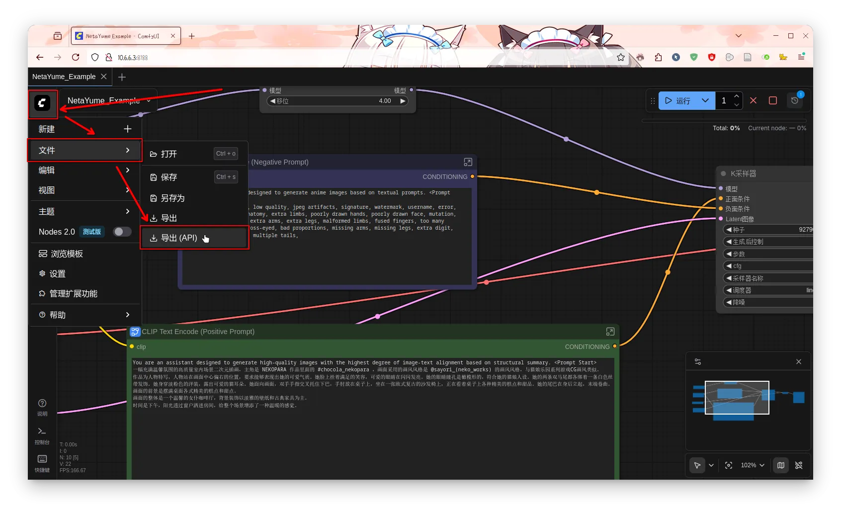Open the 运行 button dropdown arrow
Screen dimensions: 841x511
(705, 100)
